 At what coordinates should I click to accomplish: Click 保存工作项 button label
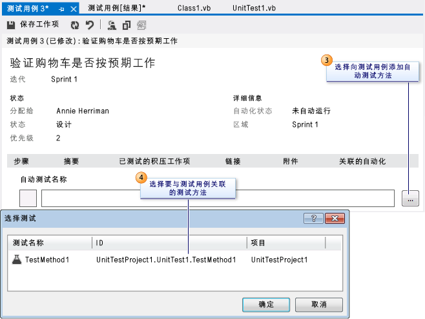coord(39,25)
